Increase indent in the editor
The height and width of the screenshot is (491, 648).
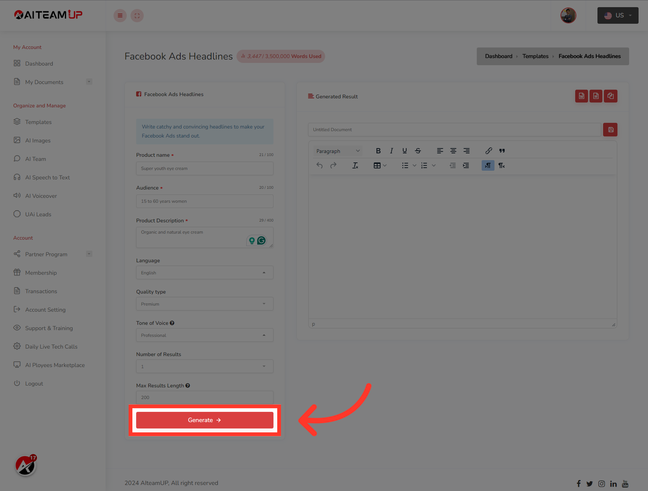pos(466,165)
